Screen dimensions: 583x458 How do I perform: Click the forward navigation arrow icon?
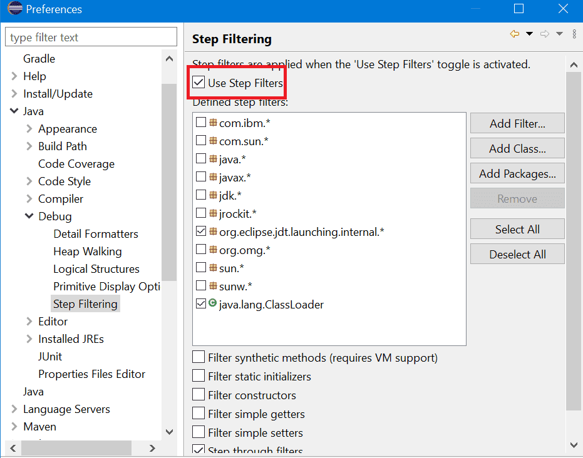coord(544,34)
